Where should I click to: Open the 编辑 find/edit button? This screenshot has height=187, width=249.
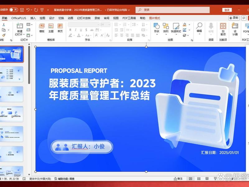click(x=199, y=29)
